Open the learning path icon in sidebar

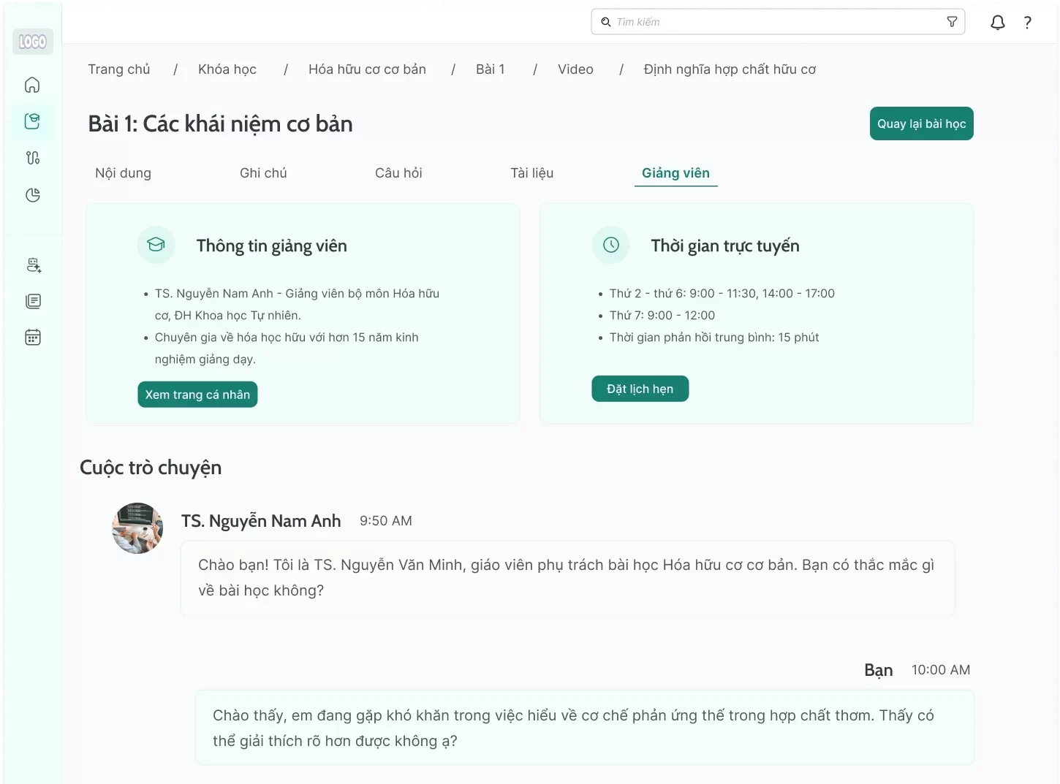click(32, 158)
